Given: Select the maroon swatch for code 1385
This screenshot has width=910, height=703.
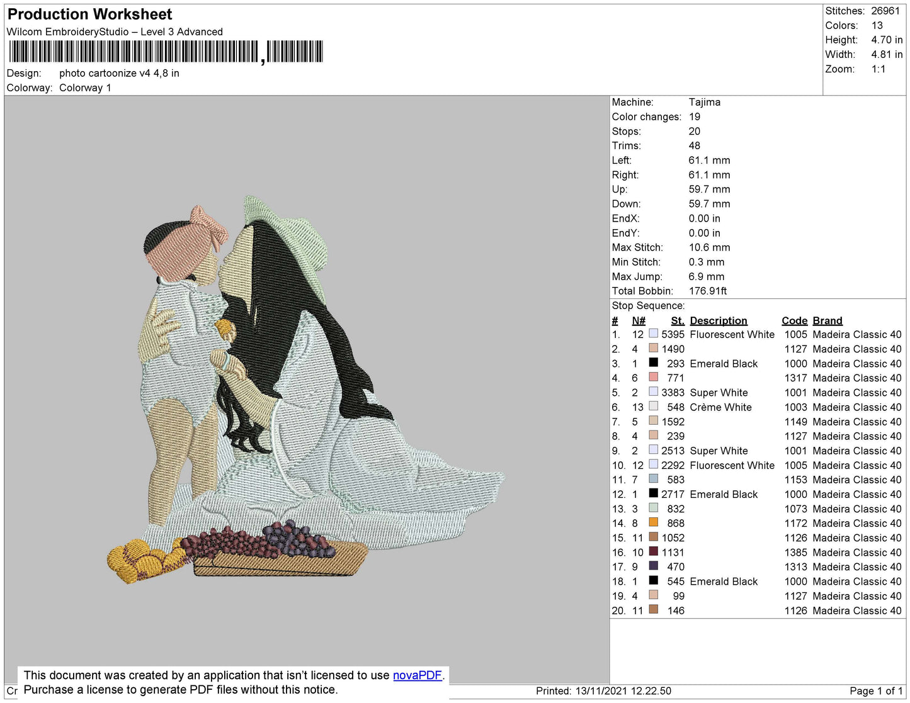Looking at the screenshot, I should point(654,551).
